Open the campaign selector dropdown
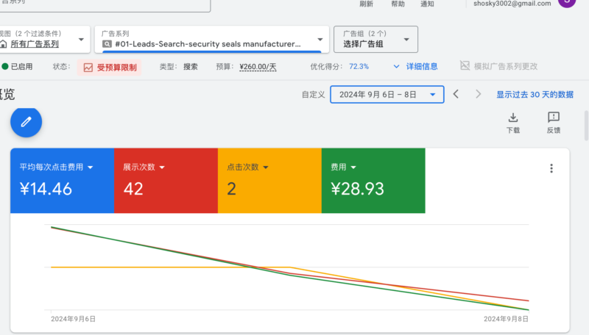The width and height of the screenshot is (589, 335). 212,39
